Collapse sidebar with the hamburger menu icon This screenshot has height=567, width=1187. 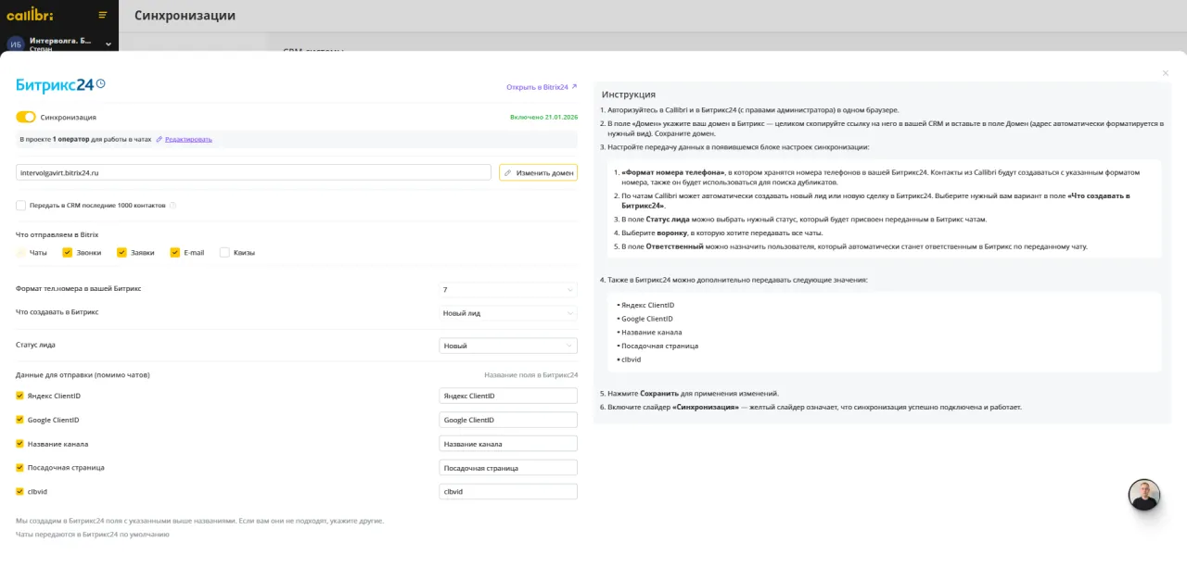tap(102, 15)
